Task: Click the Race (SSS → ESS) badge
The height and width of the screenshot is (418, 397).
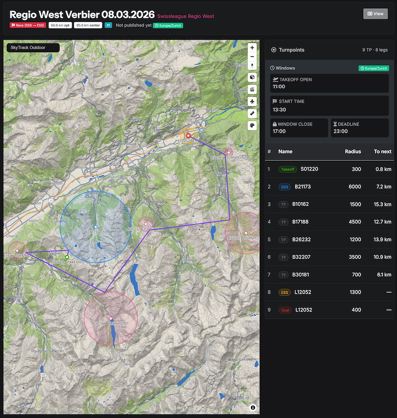Action: [28, 25]
